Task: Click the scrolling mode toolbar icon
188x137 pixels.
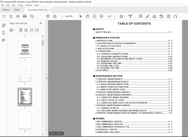Action: 130,16
